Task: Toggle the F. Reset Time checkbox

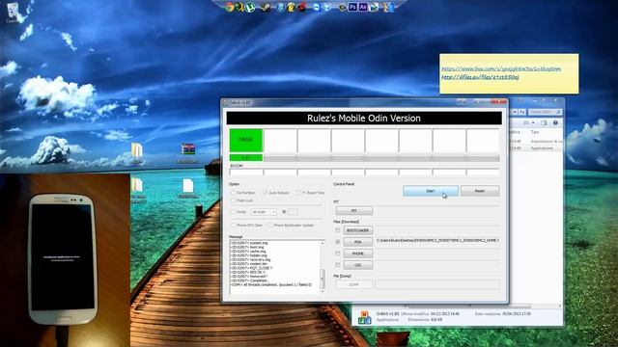Action: pyautogui.click(x=299, y=193)
